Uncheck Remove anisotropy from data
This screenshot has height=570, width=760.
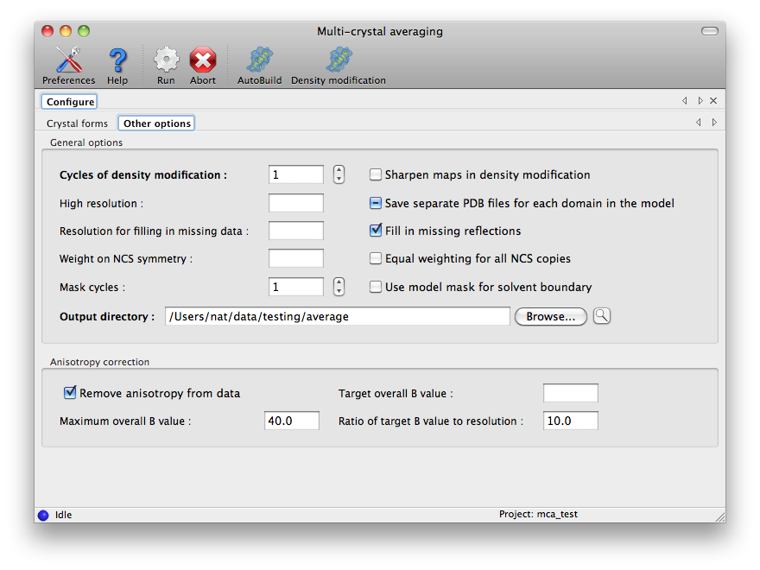point(71,393)
